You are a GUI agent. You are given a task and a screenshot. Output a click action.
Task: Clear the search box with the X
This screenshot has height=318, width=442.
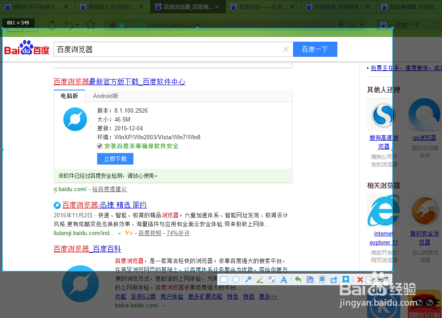286,49
